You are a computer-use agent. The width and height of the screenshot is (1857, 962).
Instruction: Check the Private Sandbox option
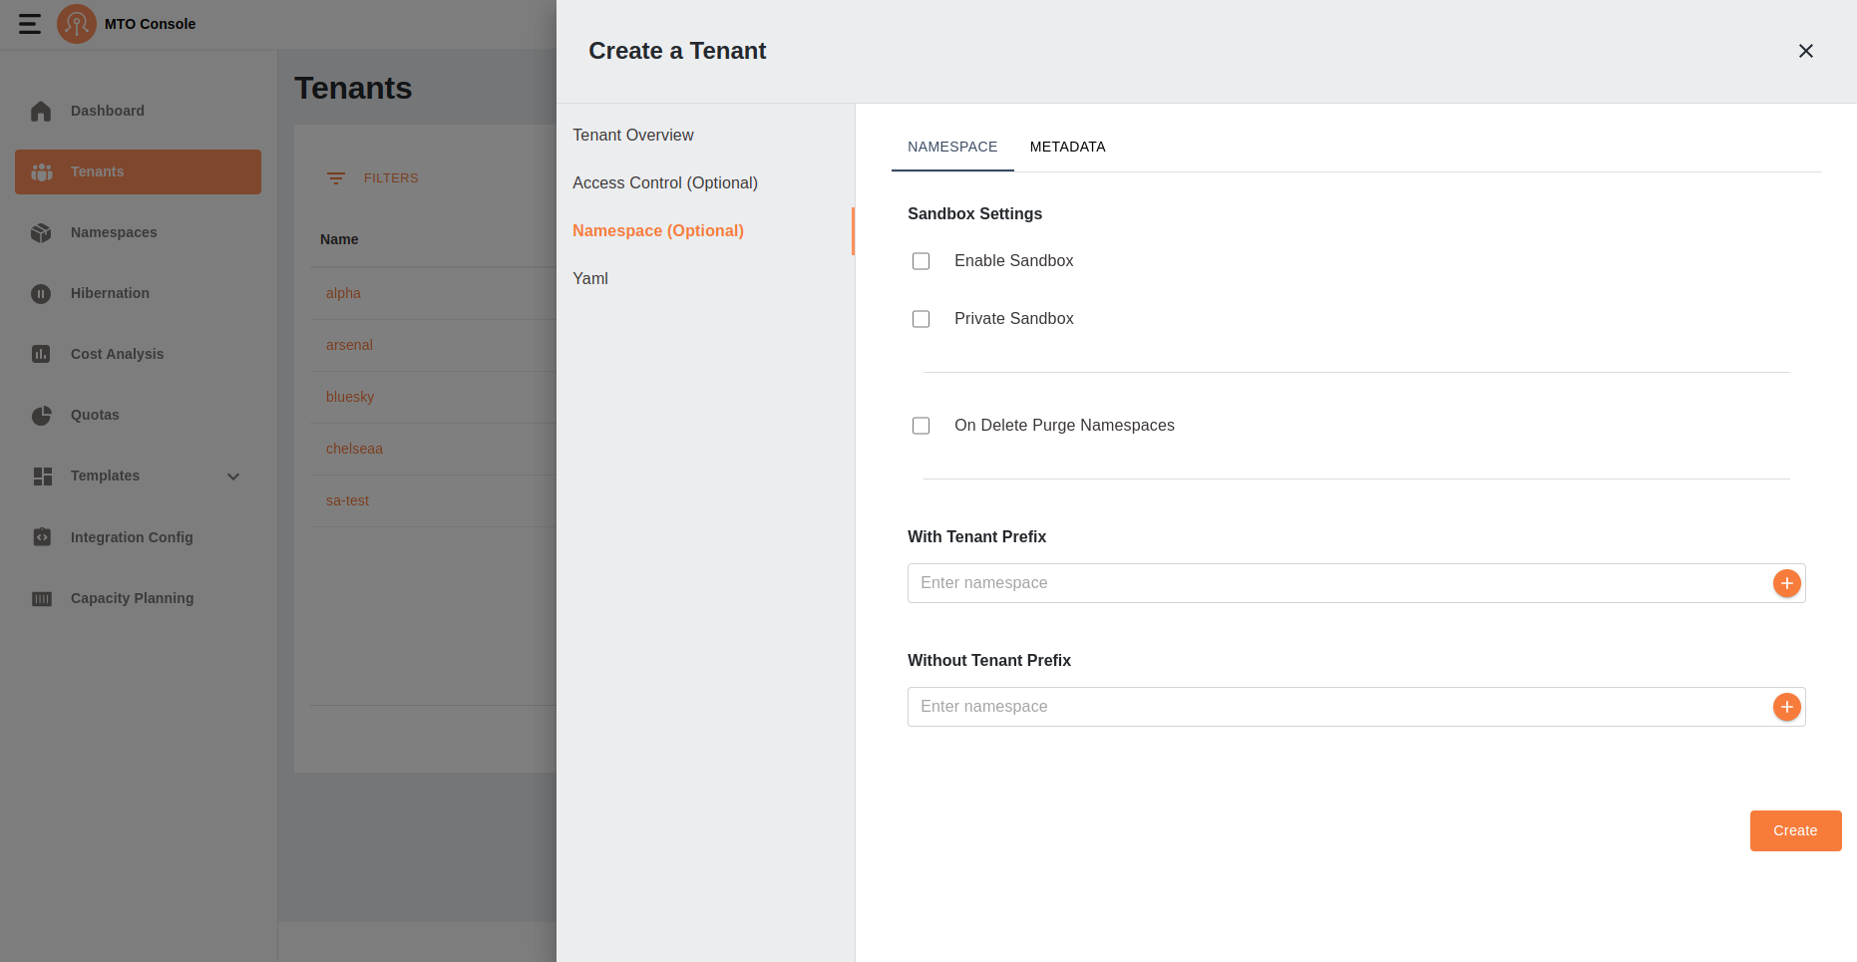tap(921, 319)
